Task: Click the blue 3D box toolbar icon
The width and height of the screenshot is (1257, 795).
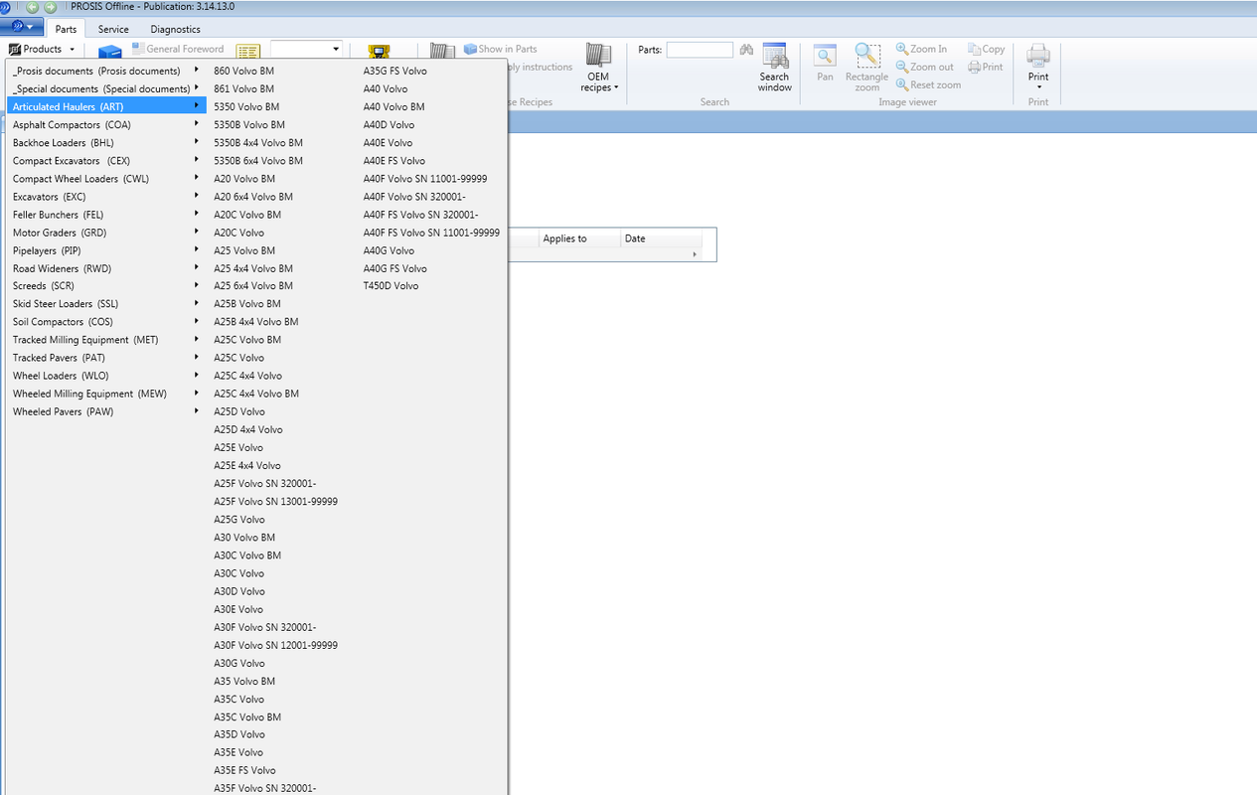Action: pos(108,52)
